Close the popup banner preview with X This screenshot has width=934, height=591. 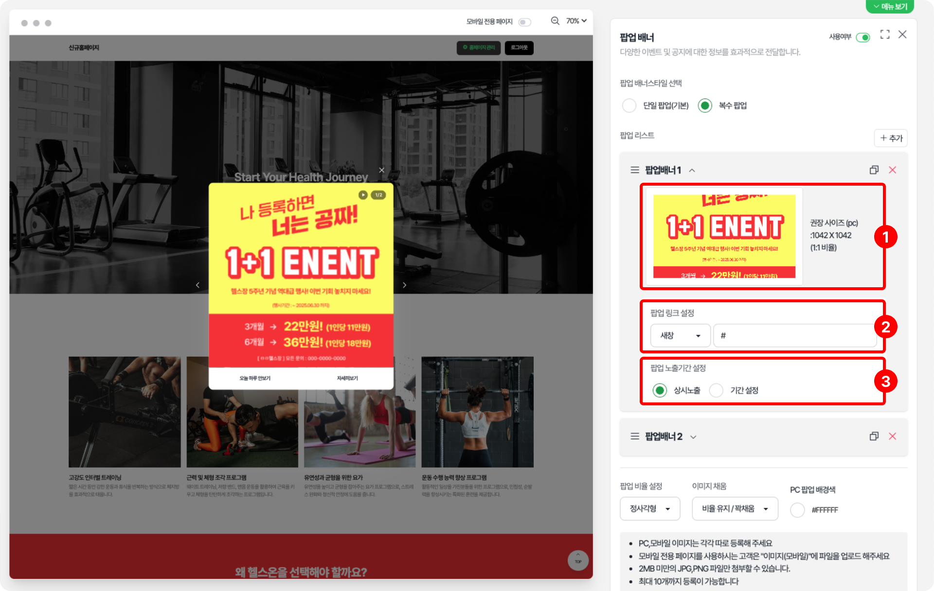pyautogui.click(x=382, y=170)
